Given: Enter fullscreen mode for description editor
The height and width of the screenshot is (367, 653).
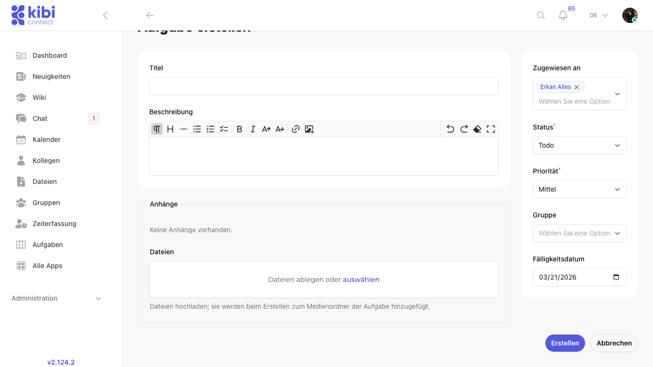Looking at the screenshot, I should click(x=491, y=129).
